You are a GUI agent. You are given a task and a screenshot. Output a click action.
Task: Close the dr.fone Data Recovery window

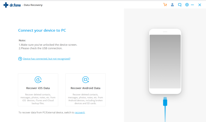tap(200, 5)
